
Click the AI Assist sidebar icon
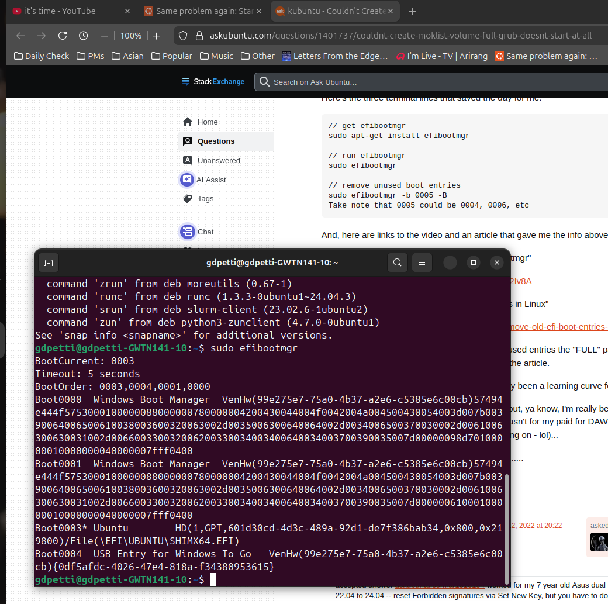tap(187, 180)
